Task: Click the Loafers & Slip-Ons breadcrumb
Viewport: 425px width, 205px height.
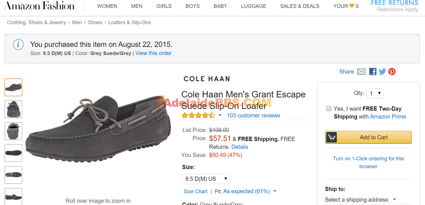Action: pos(129,22)
